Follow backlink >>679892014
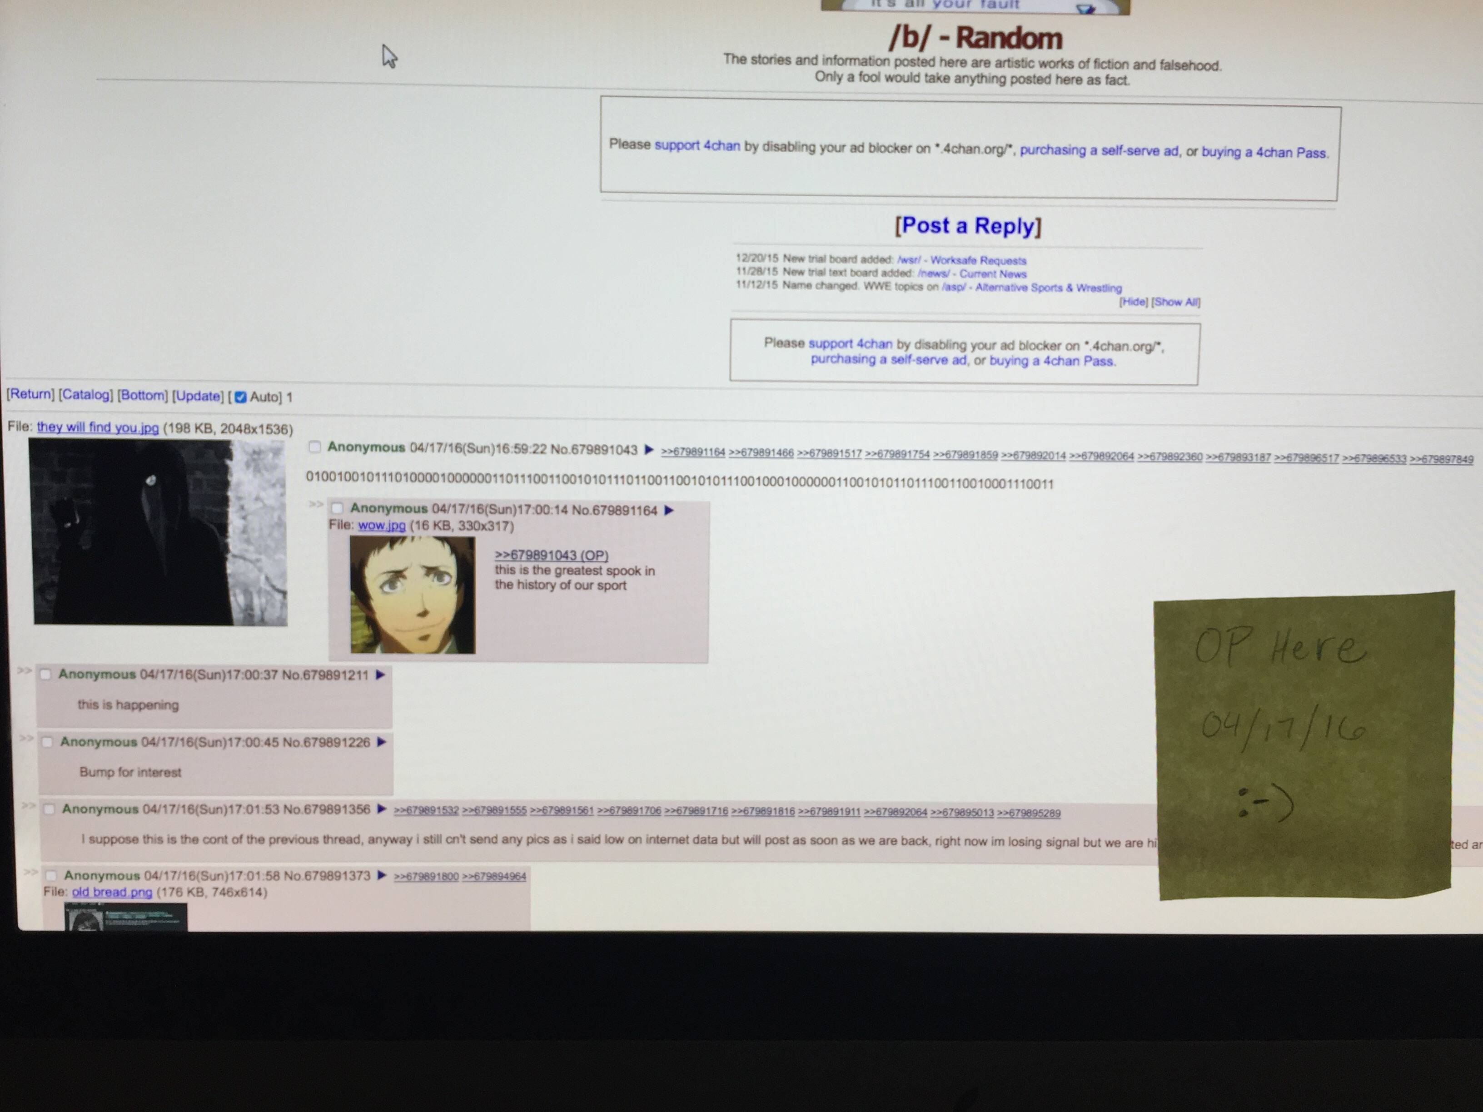 [x=1033, y=455]
